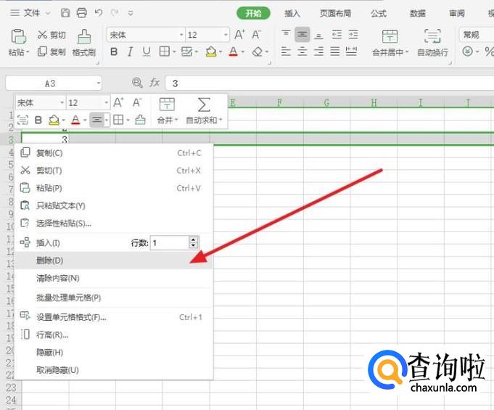Open the ribbon borders dropdown arrow
The height and width of the screenshot is (410, 494).
pos(174,52)
